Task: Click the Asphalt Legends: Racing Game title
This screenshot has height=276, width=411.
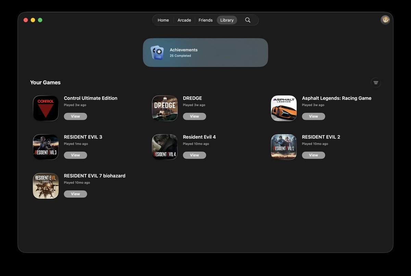Action: 337,98
